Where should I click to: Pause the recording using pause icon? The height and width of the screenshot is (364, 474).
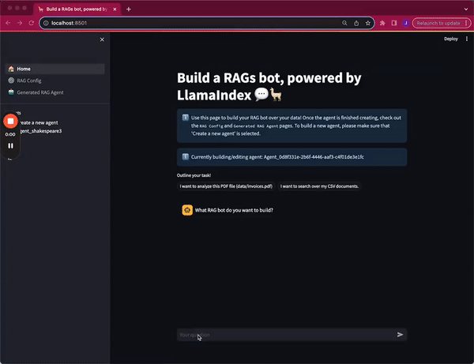[10, 145]
